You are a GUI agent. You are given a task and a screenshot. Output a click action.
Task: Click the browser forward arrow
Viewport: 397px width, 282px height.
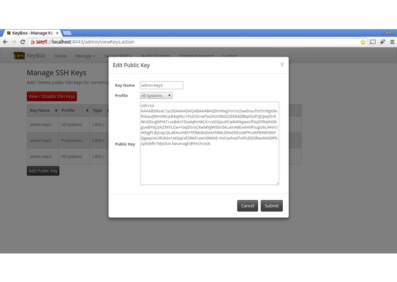click(x=14, y=42)
